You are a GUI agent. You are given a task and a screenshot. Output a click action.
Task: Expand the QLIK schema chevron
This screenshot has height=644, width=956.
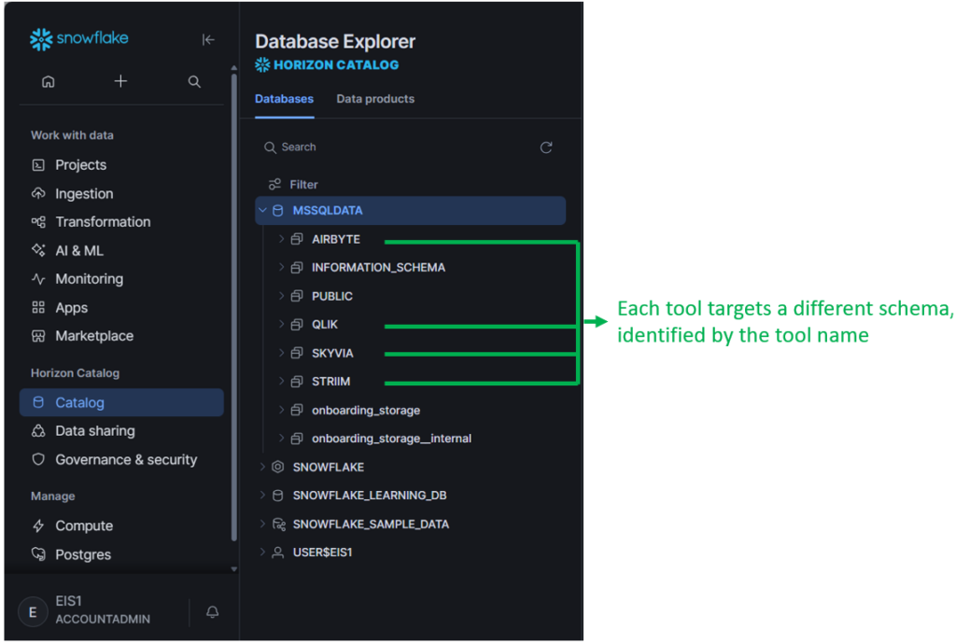tap(281, 324)
